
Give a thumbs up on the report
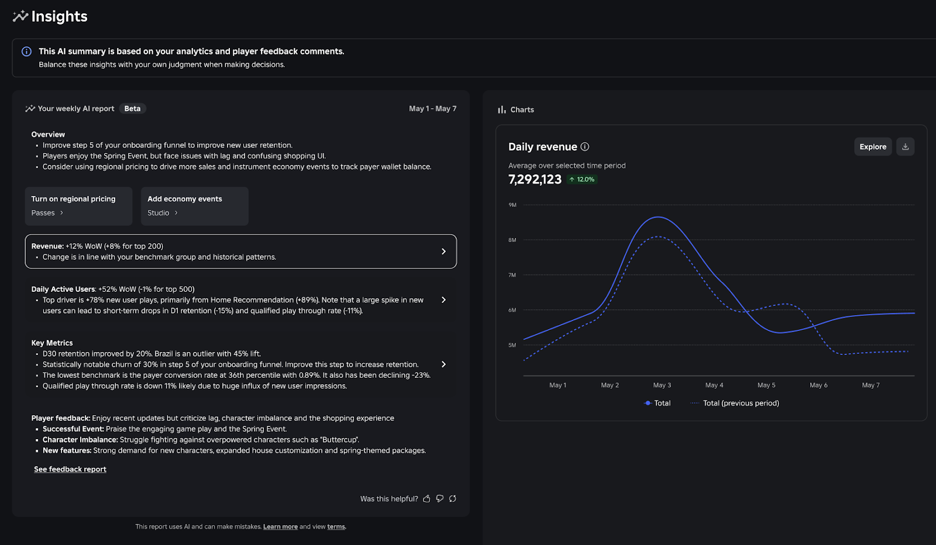point(426,499)
